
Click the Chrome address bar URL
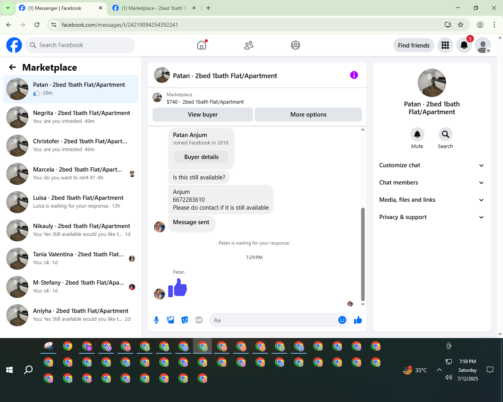pos(120,25)
